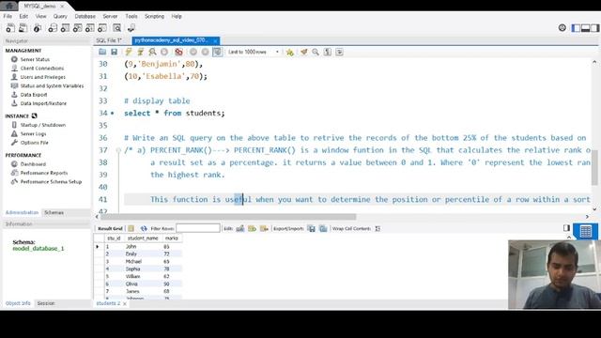
Task: Open Performance Reports
Action: [44, 173]
